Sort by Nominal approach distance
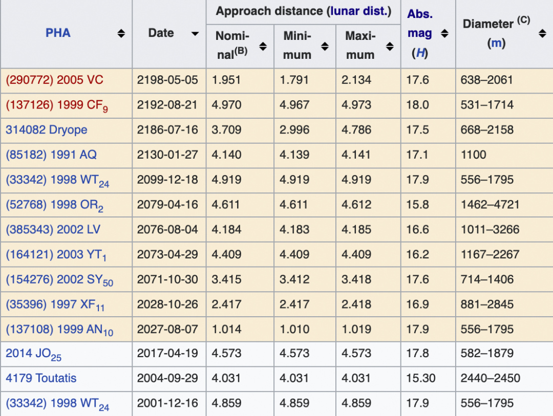Image resolution: width=553 pixels, height=416 pixels. click(x=263, y=47)
